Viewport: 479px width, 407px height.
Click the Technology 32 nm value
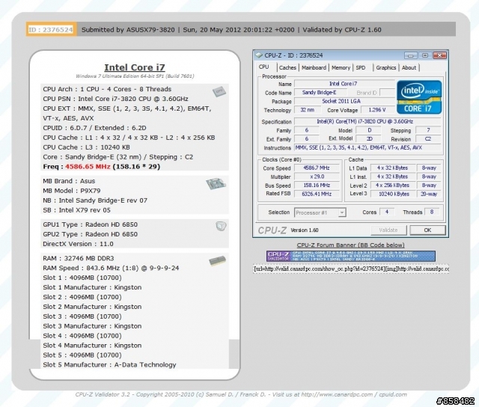(x=308, y=110)
